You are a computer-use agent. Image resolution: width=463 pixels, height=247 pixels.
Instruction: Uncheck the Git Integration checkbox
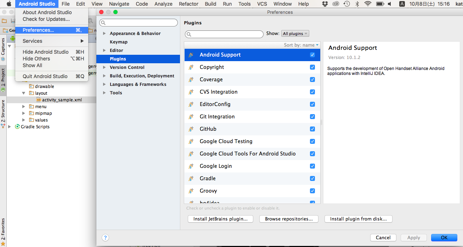pos(312,117)
